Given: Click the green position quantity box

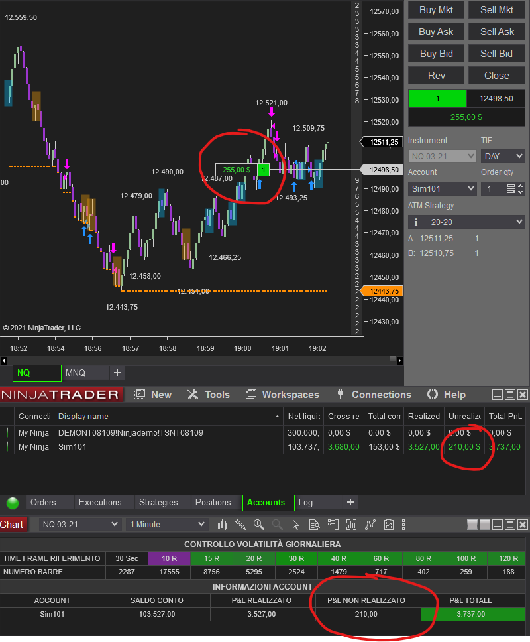Looking at the screenshot, I should [437, 99].
